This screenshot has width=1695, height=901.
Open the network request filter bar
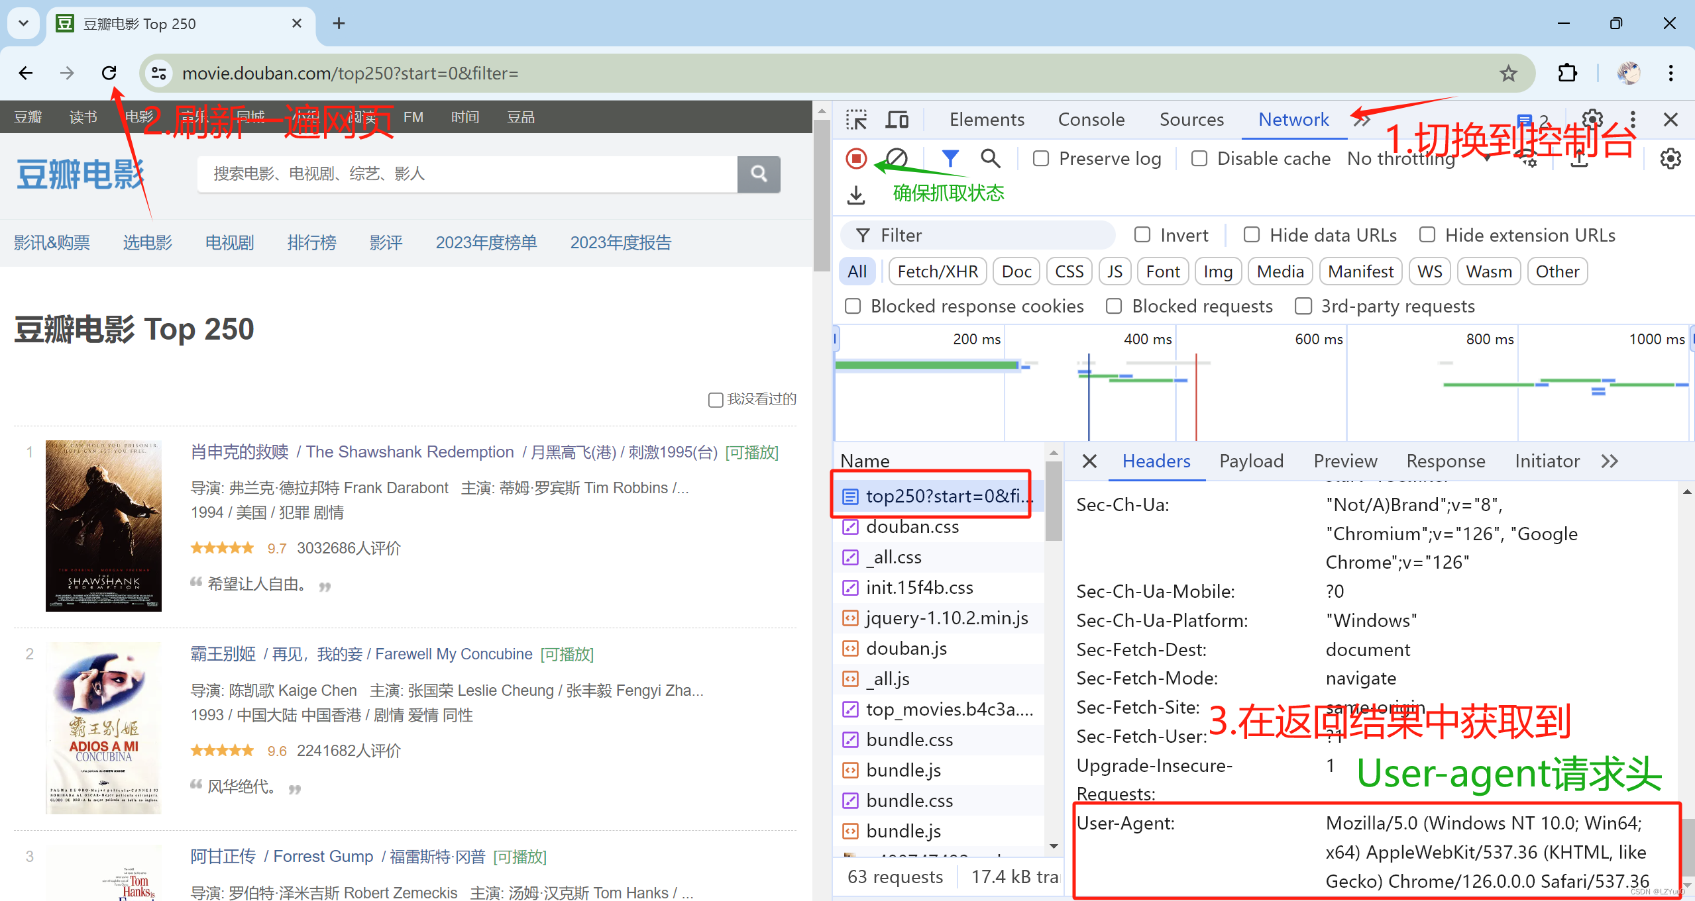pos(950,158)
